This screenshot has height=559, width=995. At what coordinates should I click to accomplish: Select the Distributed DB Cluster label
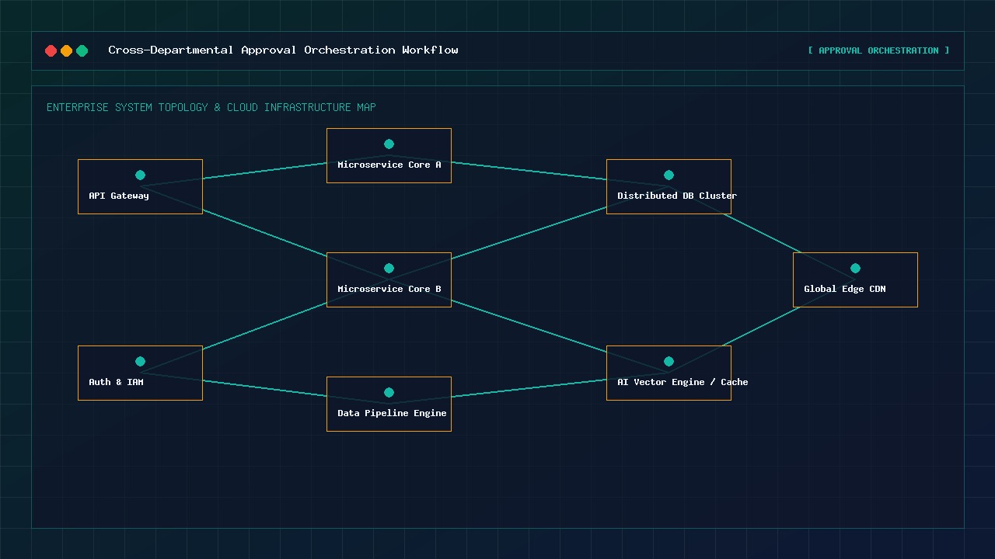point(677,196)
